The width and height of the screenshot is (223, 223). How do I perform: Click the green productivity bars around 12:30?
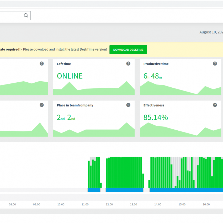tap(124, 172)
